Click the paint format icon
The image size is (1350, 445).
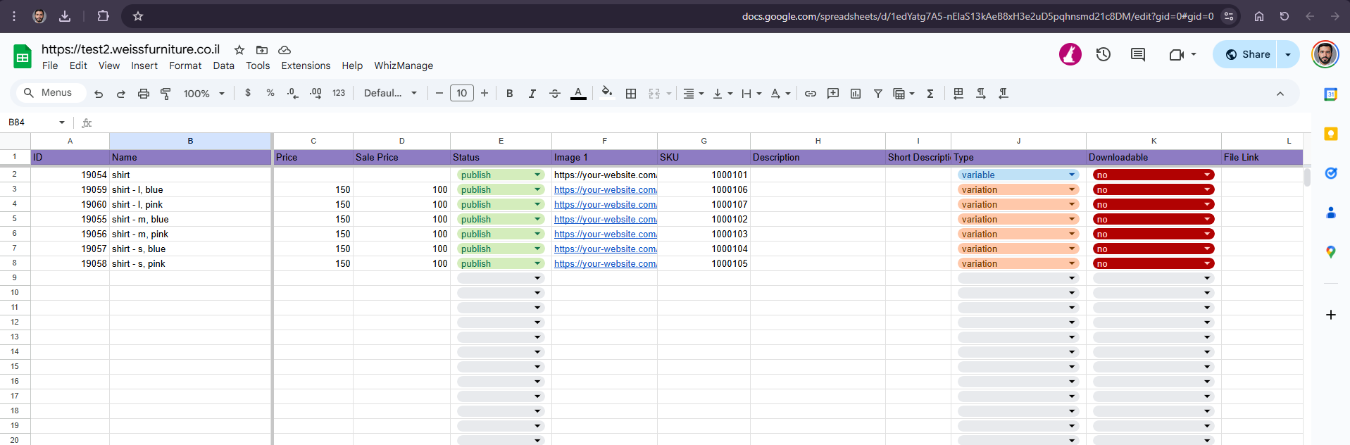click(166, 94)
